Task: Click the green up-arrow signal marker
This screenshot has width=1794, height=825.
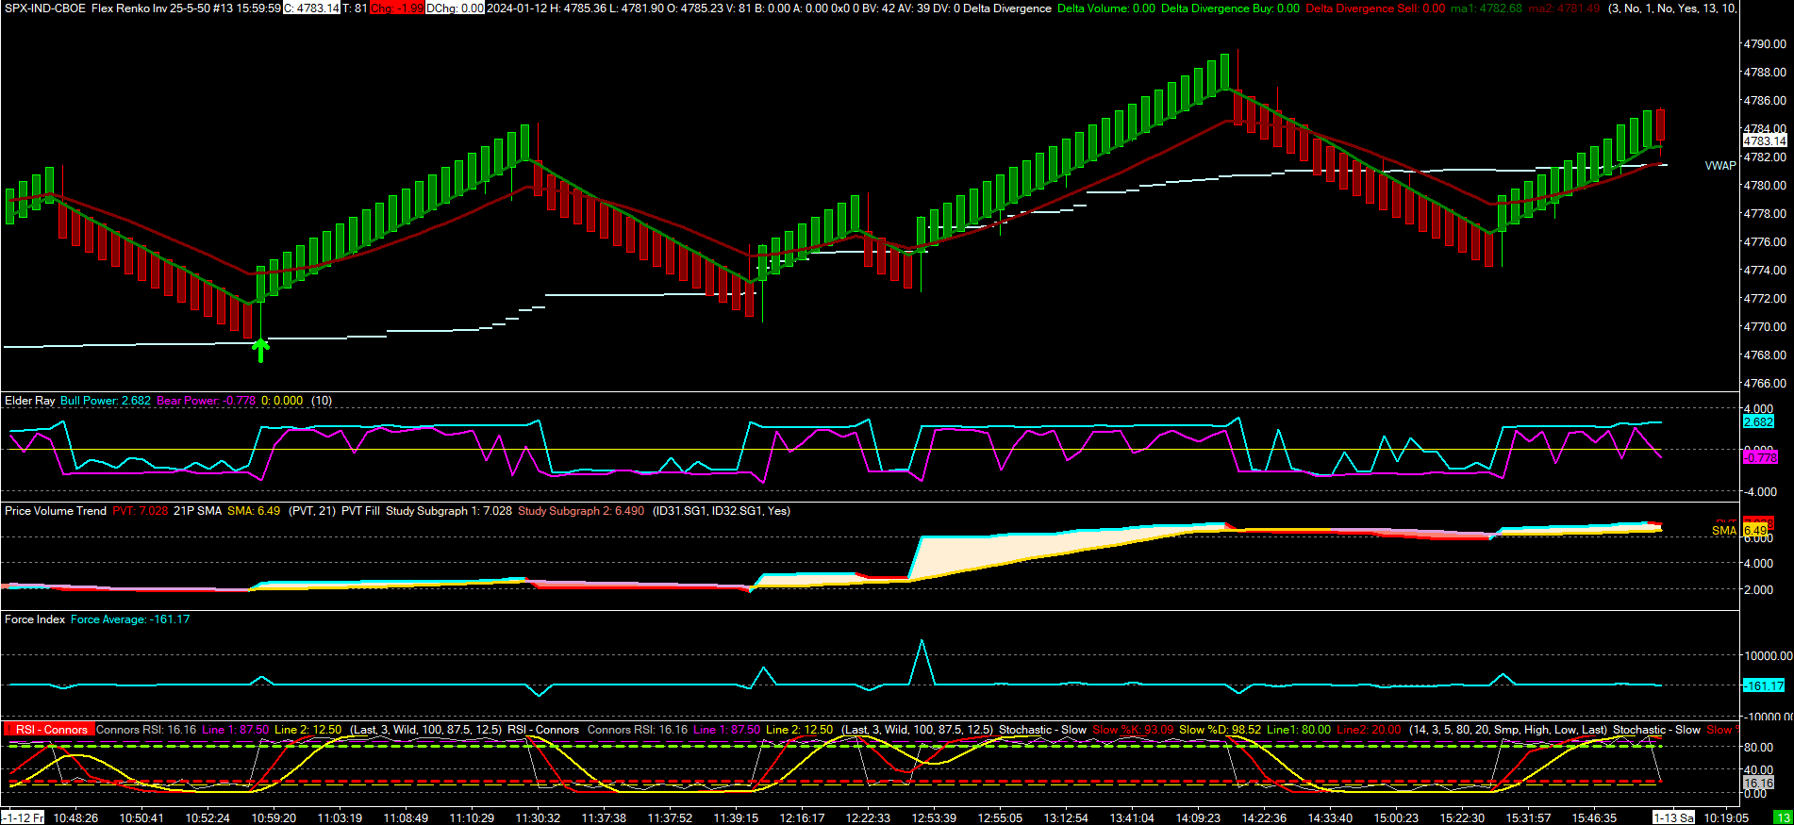Action: click(x=261, y=350)
